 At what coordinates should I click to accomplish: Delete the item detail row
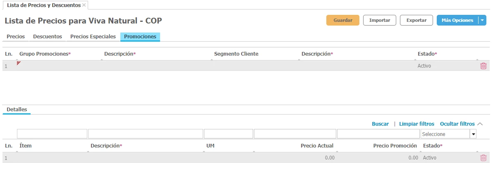click(x=483, y=158)
